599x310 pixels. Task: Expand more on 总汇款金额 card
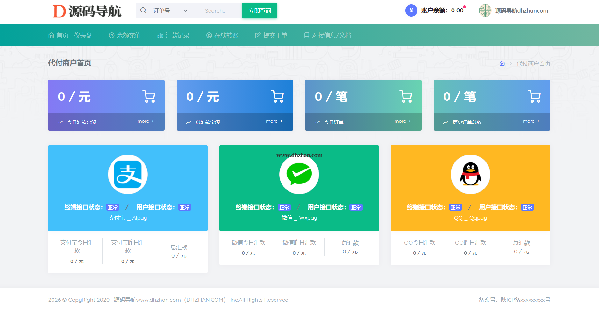(x=274, y=121)
